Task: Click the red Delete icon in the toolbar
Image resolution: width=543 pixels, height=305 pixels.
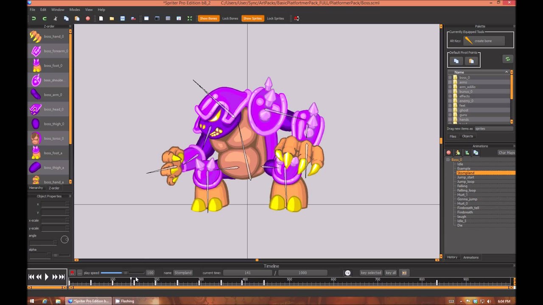Action: 88,18
